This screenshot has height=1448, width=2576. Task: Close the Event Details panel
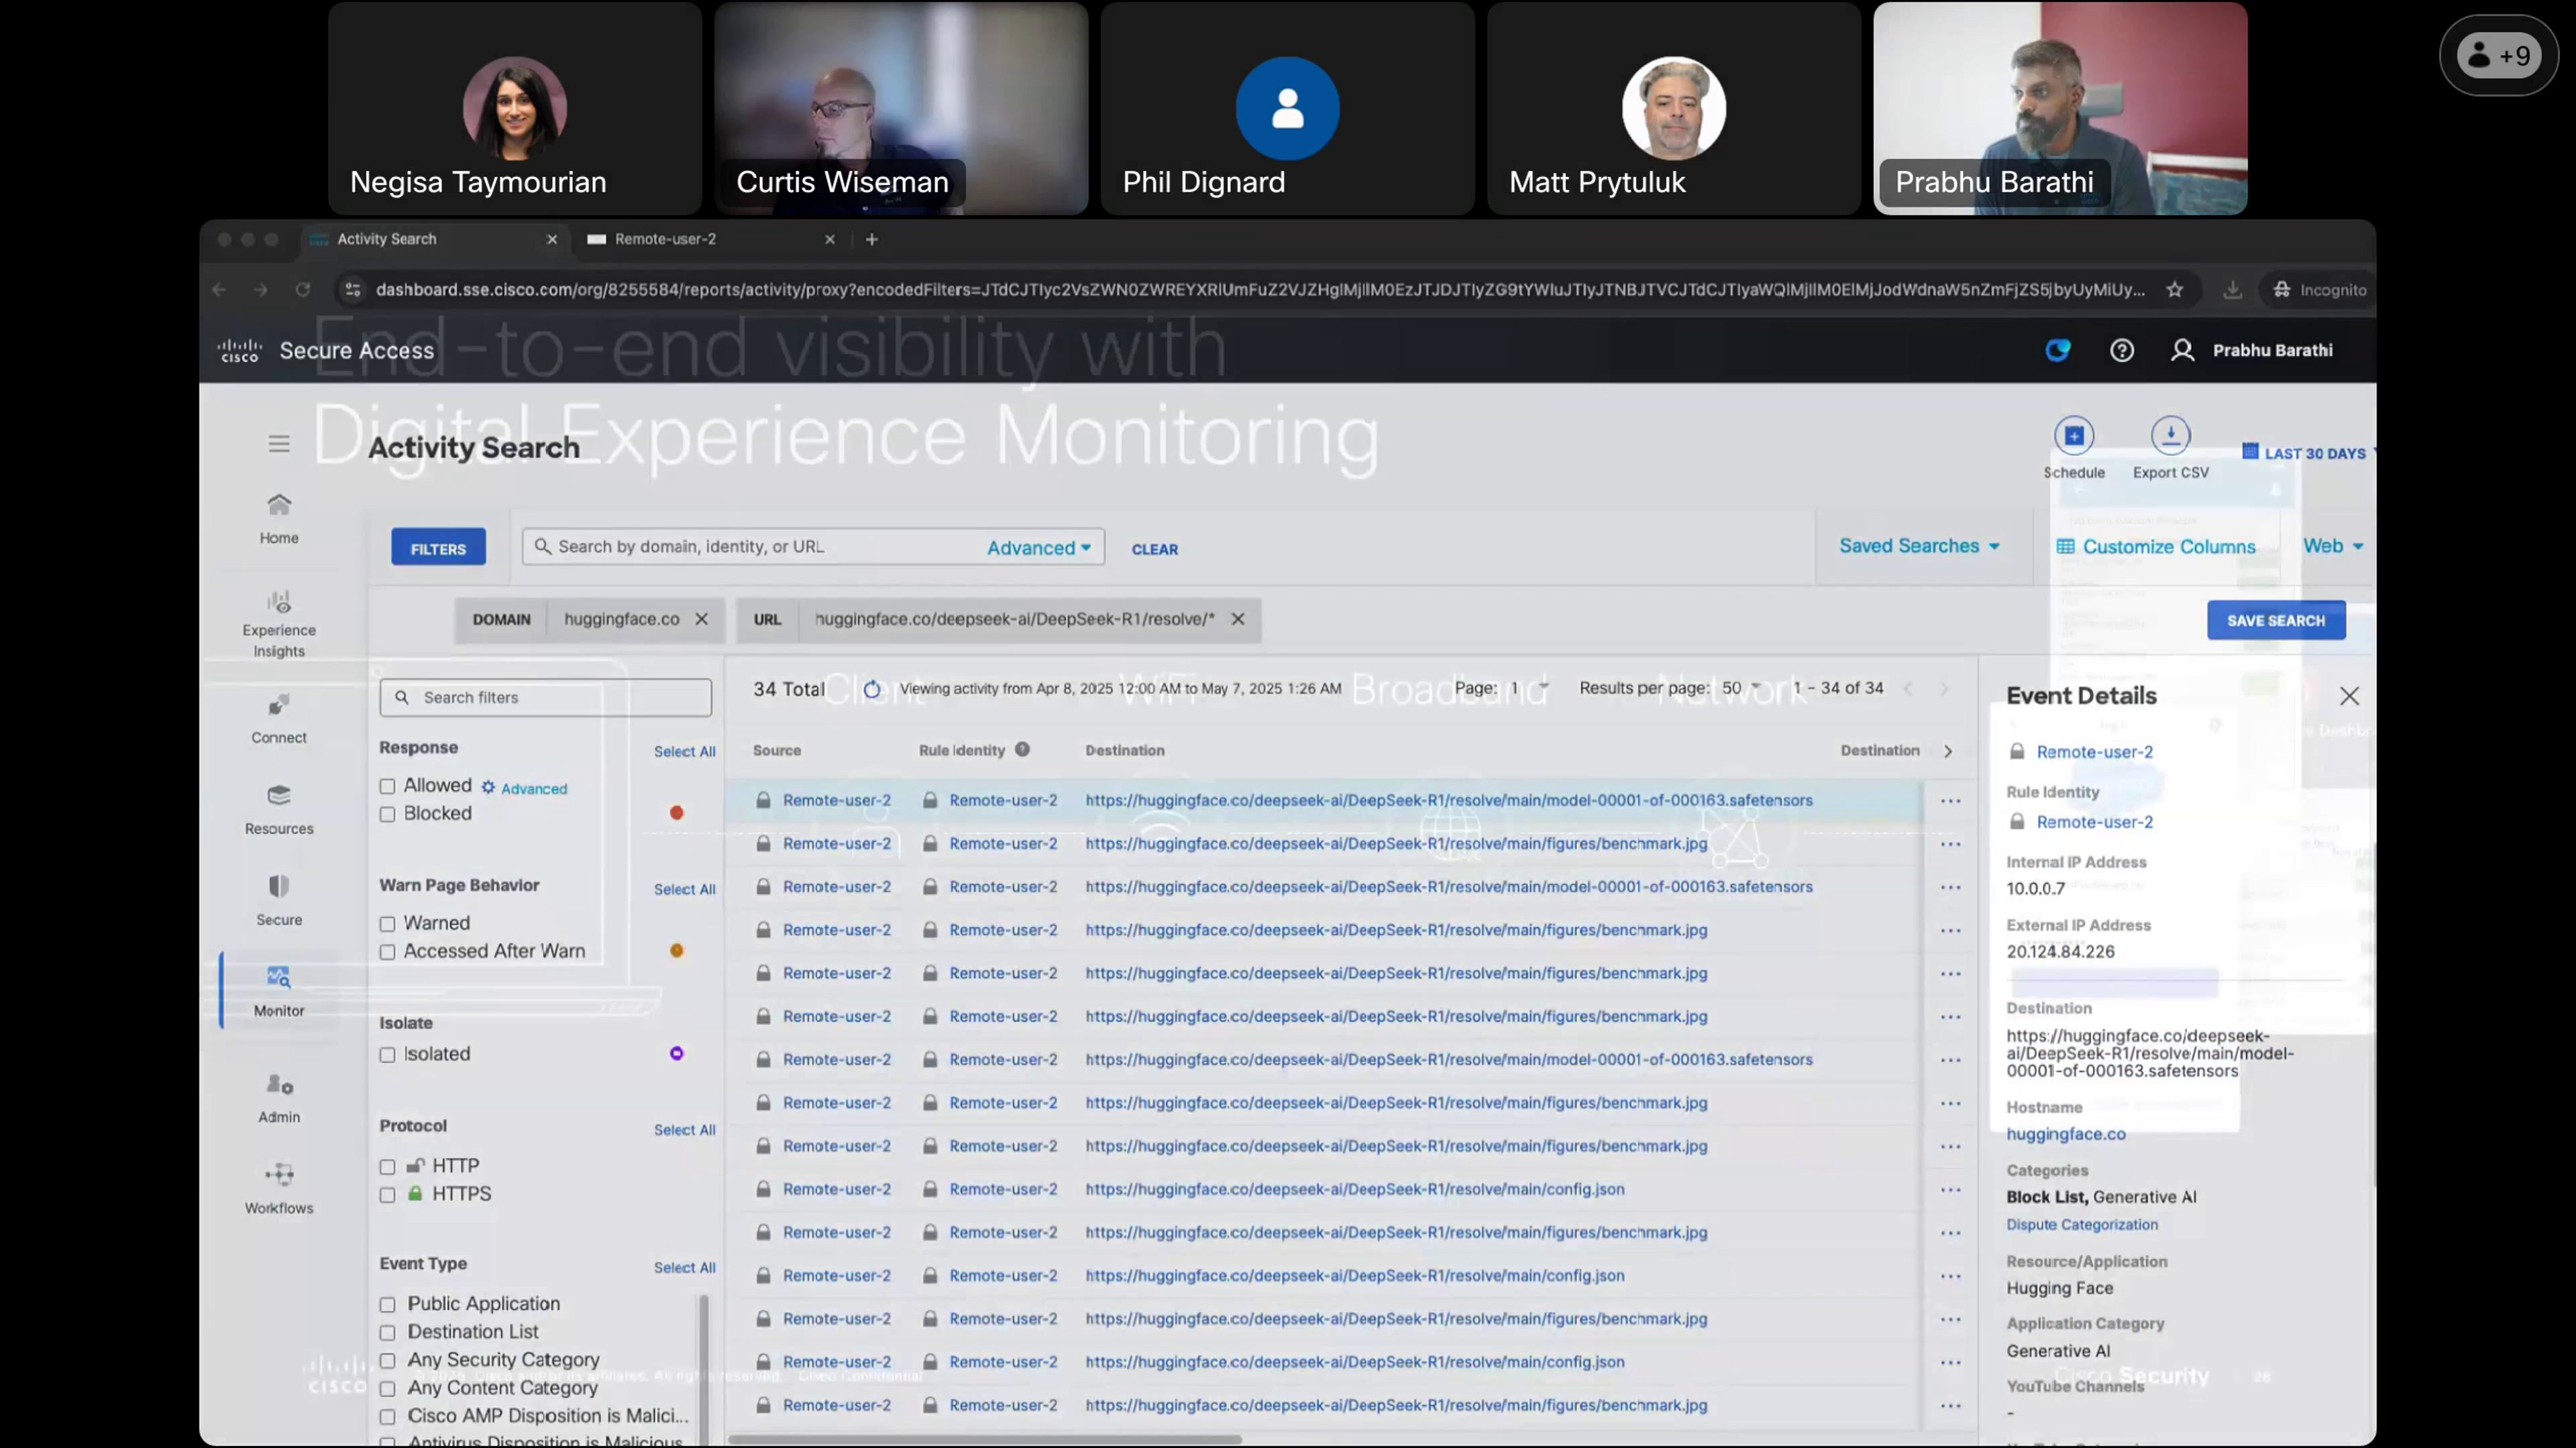tap(2349, 697)
